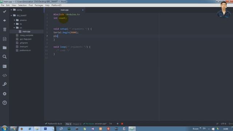Click line number 7 in the gutter

47,36
